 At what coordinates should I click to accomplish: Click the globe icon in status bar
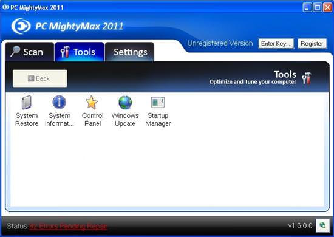(x=322, y=225)
